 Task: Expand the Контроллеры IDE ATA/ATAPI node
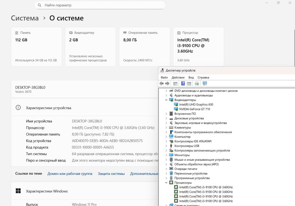166,141
